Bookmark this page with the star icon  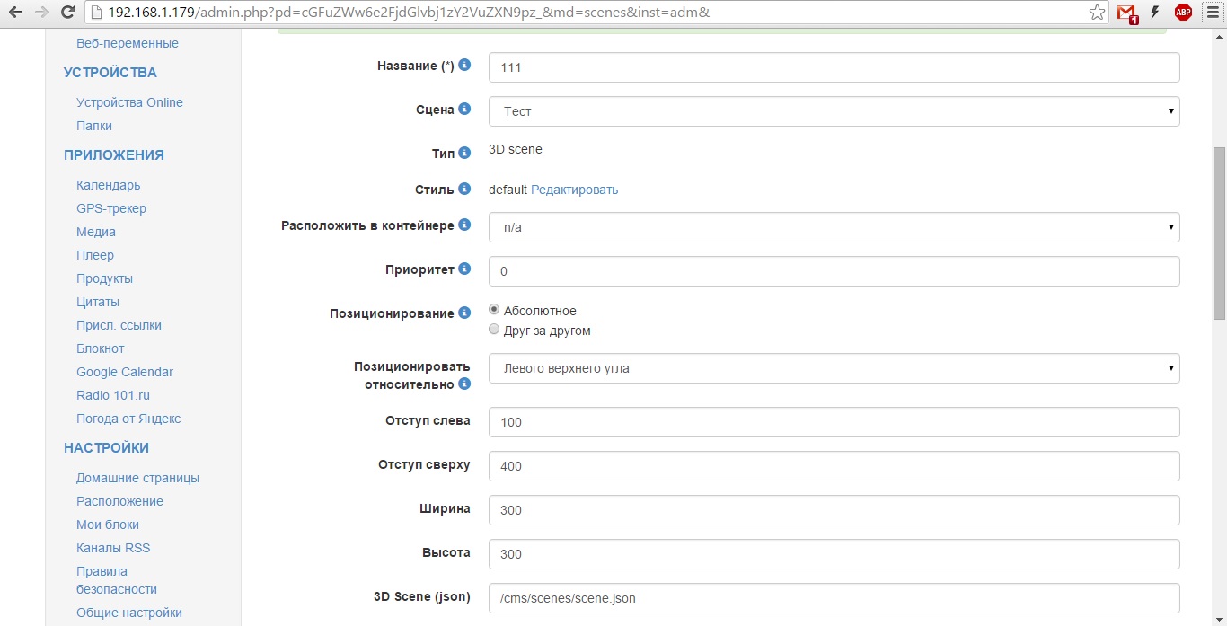1097,13
